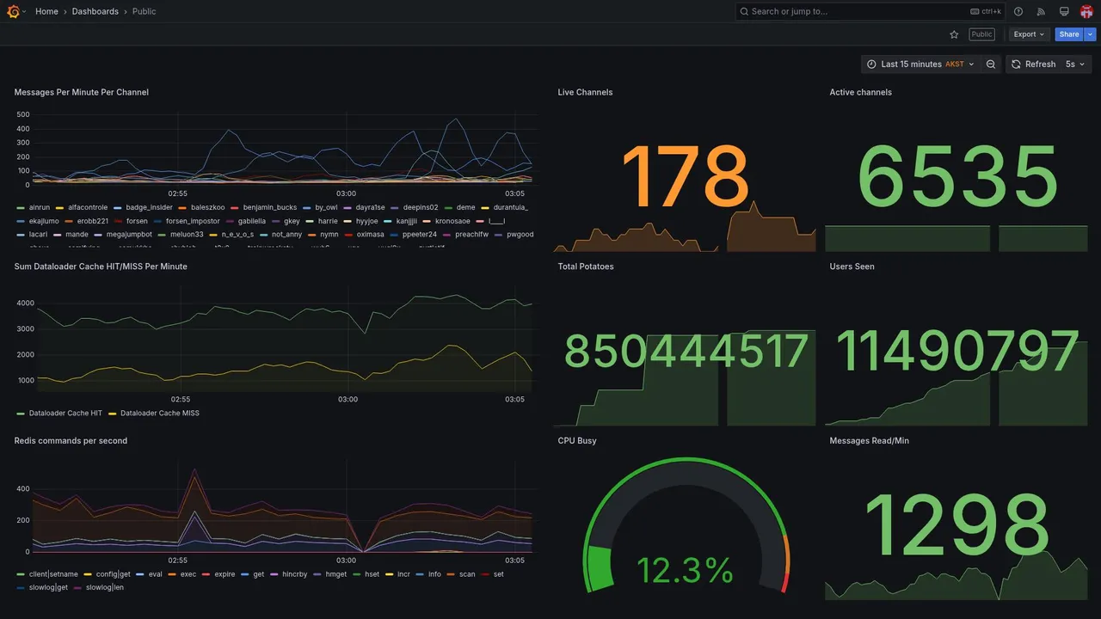1101x619 pixels.
Task: Open the help question mark icon
Action: 1018,11
